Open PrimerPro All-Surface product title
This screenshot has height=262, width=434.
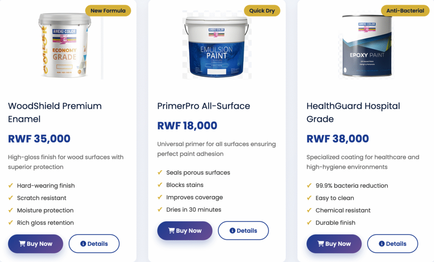pyautogui.click(x=203, y=106)
